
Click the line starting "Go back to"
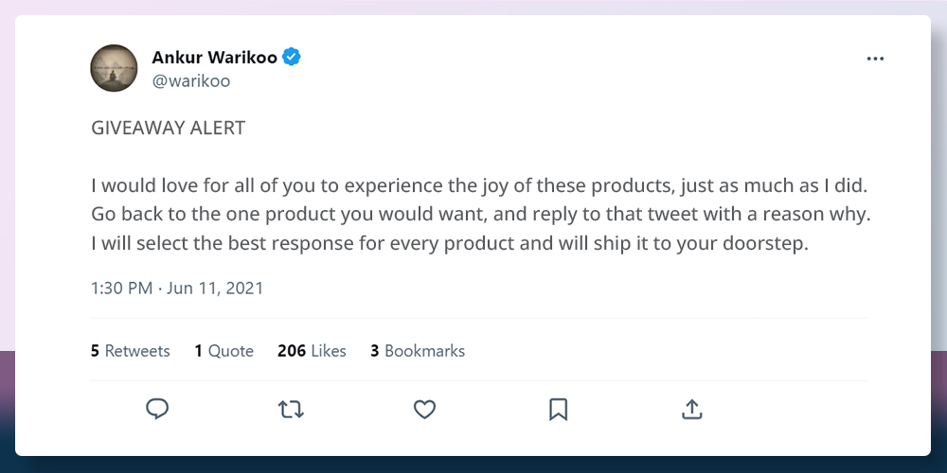tap(480, 214)
